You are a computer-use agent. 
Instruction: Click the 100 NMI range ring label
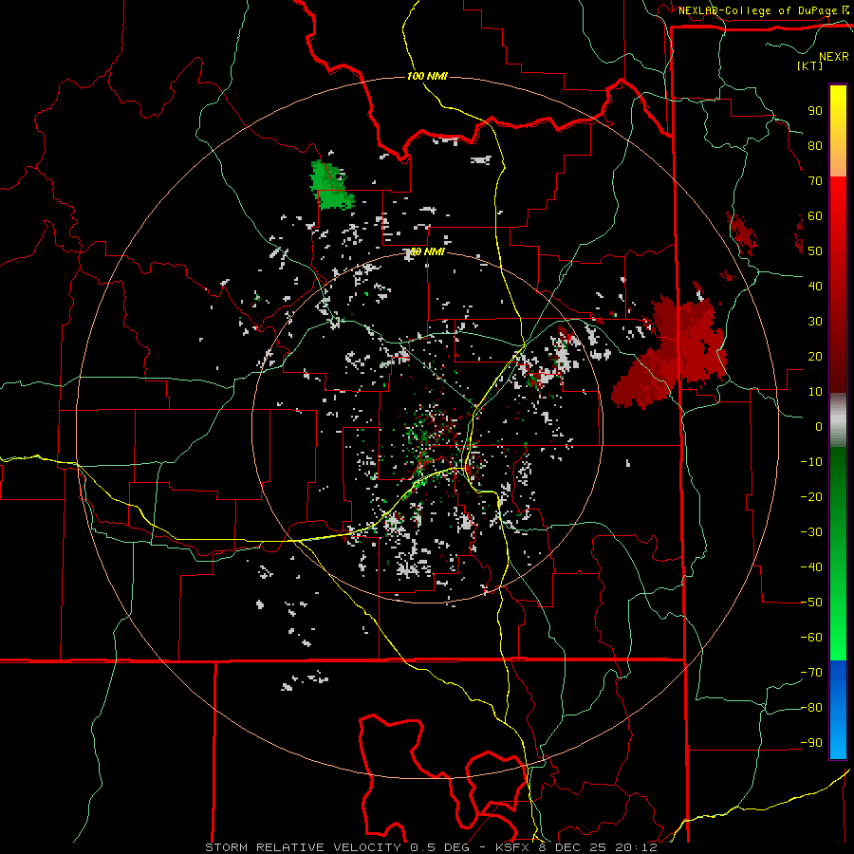click(427, 76)
